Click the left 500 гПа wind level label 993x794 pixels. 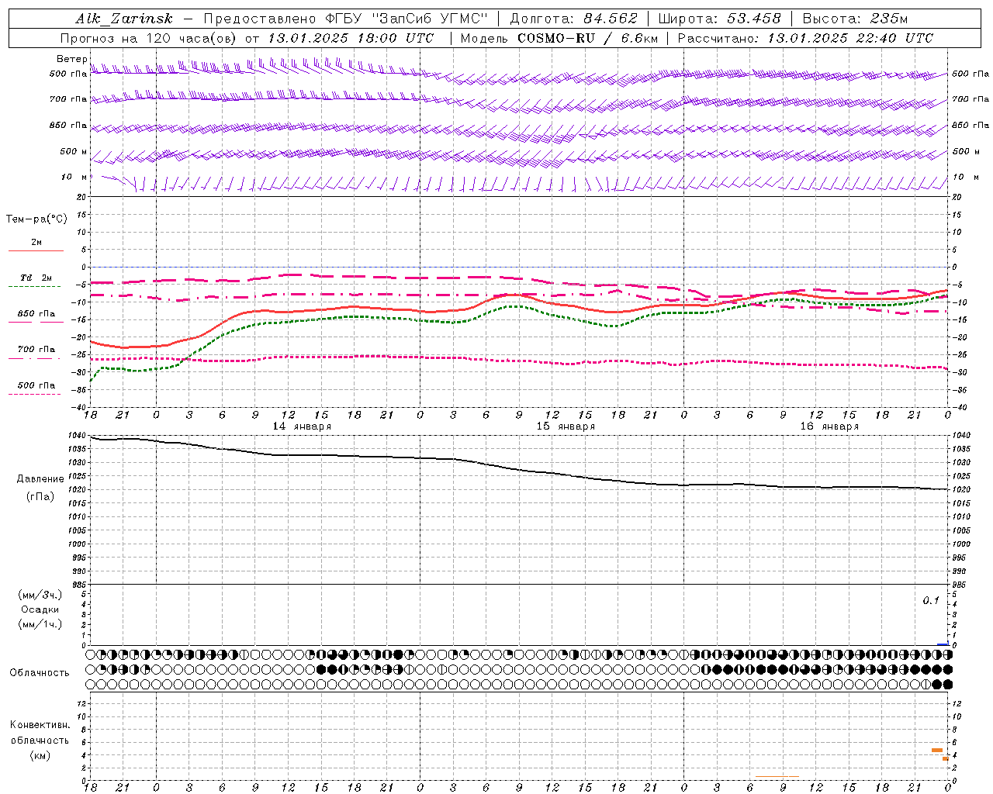[68, 74]
